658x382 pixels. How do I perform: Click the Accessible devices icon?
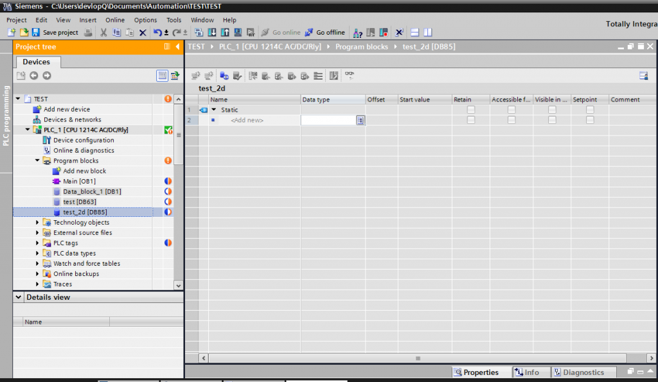pyautogui.click(x=357, y=32)
